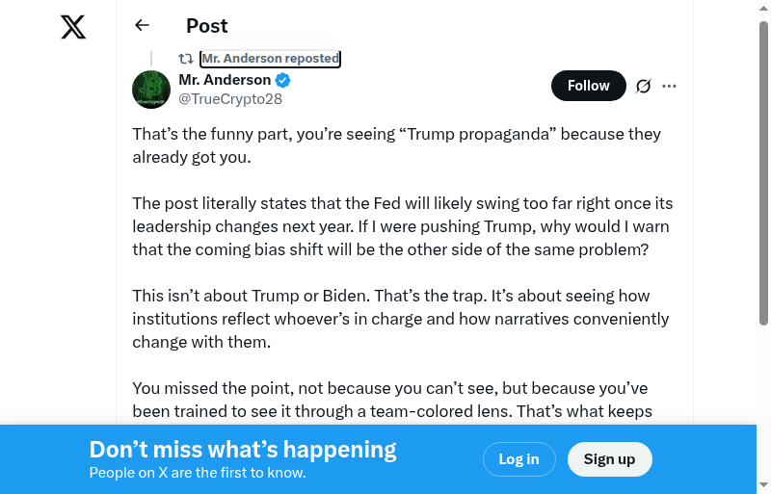Go back using the left arrow
Viewport: 771px width, 494px height.
click(x=143, y=26)
